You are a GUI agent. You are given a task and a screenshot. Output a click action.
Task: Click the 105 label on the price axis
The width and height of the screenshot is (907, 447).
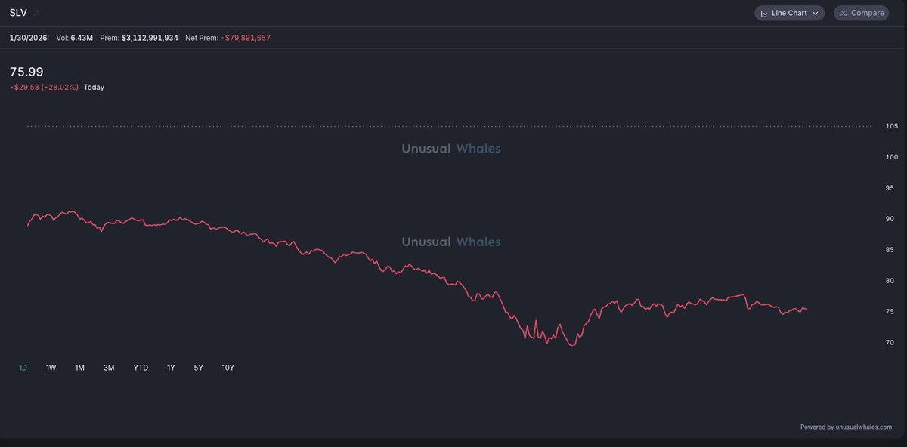point(891,126)
